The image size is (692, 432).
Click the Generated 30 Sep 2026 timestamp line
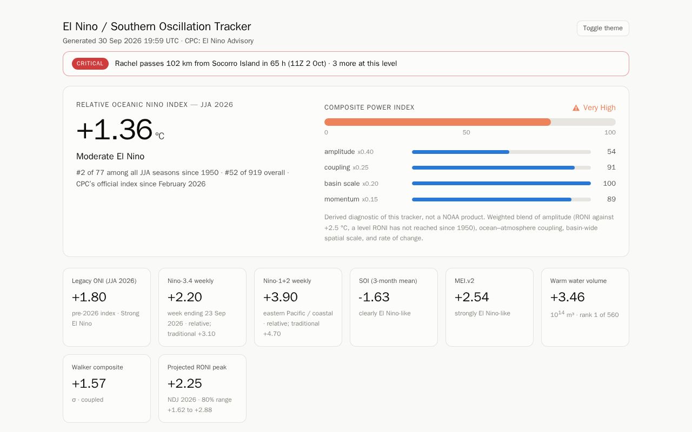pyautogui.click(x=158, y=41)
